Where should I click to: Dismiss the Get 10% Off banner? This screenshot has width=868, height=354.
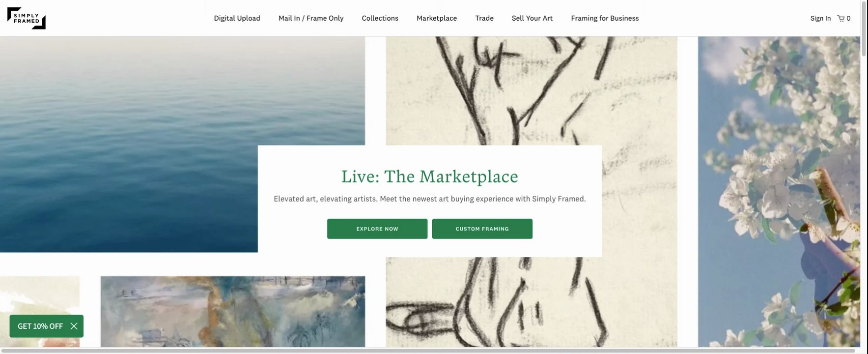(74, 326)
